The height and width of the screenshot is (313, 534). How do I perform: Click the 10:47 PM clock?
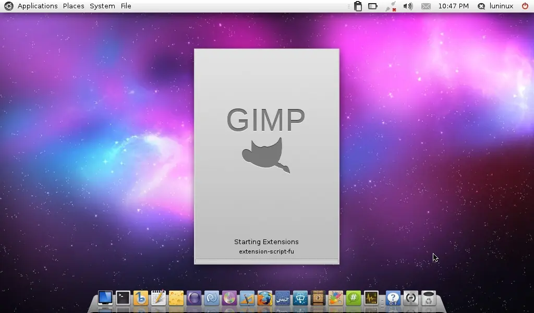point(453,6)
